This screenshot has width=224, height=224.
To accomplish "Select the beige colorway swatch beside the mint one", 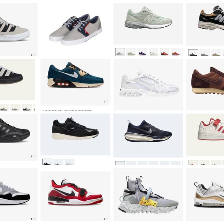I will pyautogui.click(x=131, y=52).
